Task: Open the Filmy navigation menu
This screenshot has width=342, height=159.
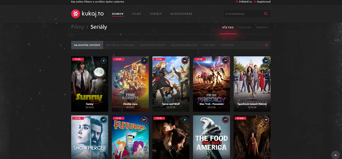Action: click(136, 14)
